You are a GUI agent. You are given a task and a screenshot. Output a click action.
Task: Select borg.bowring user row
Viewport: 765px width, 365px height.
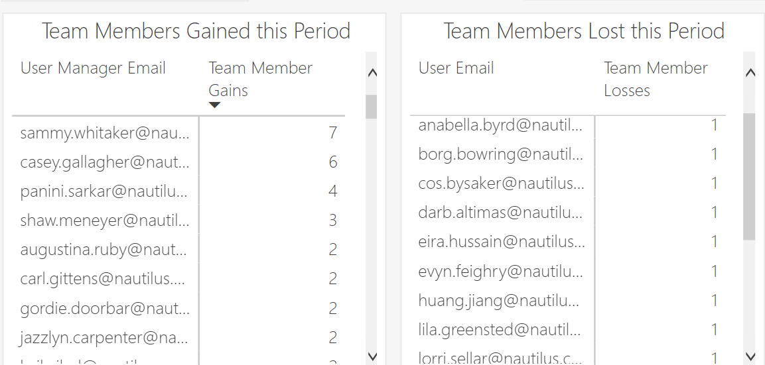pyautogui.click(x=501, y=154)
